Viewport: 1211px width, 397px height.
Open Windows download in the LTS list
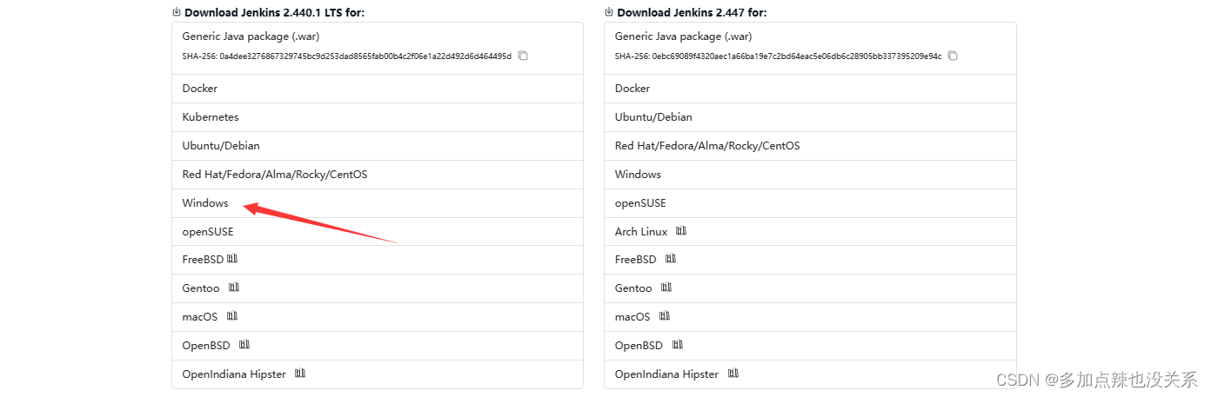tap(205, 203)
